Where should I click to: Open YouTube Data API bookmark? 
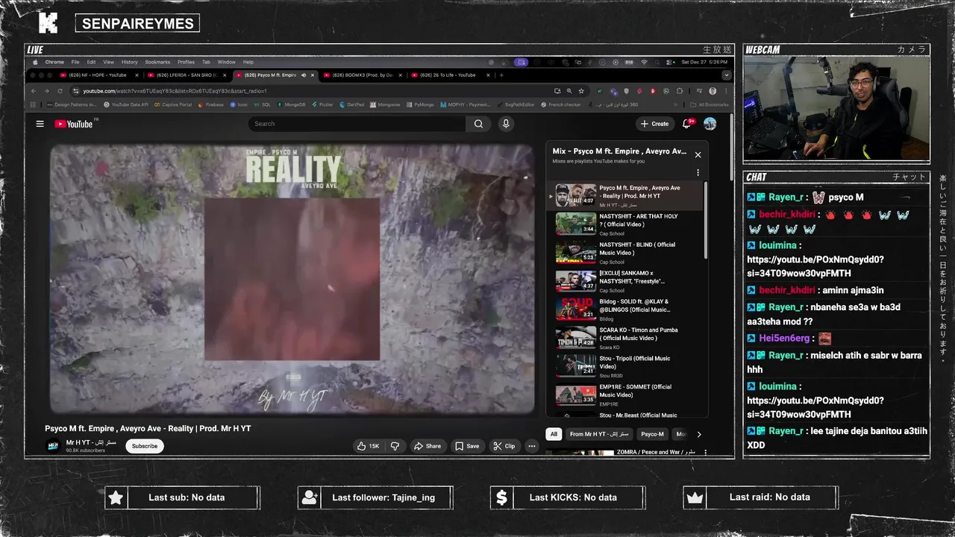125,104
